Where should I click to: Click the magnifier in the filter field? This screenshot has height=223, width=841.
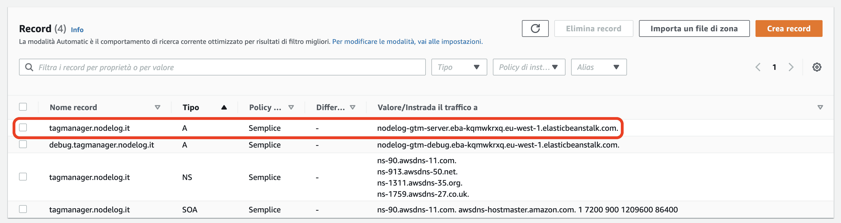click(29, 67)
